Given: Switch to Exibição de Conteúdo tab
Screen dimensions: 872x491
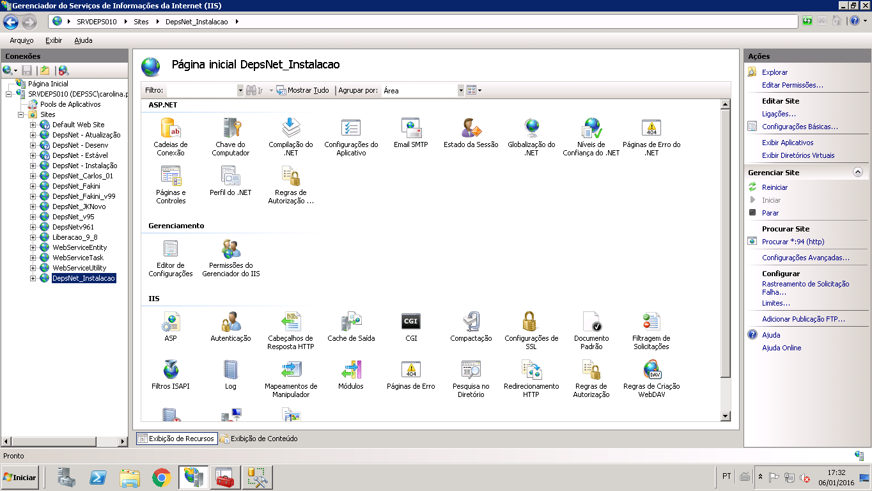Looking at the screenshot, I should point(259,439).
